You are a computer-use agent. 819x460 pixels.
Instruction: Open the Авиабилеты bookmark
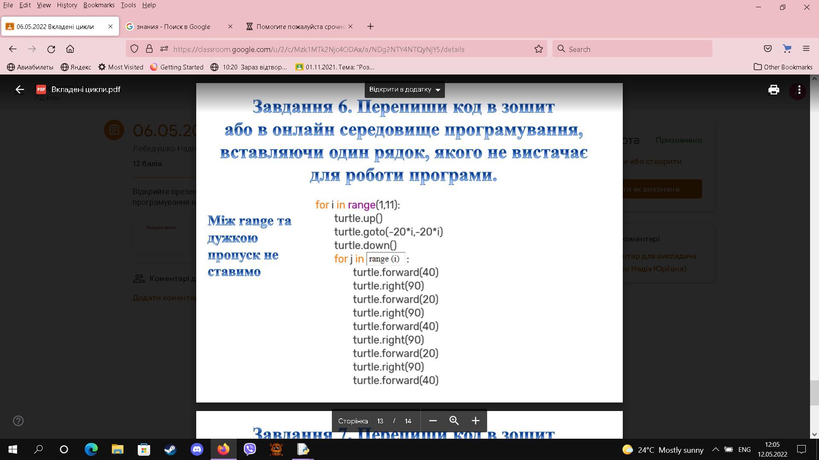pyautogui.click(x=30, y=67)
